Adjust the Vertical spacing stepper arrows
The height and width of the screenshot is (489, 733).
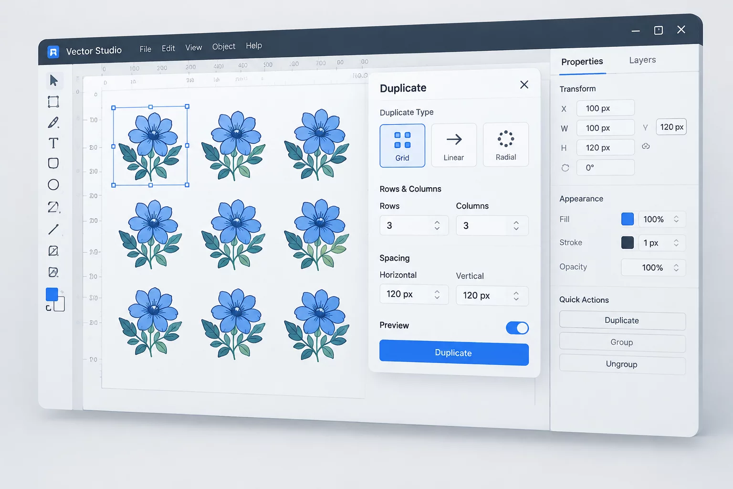coord(516,296)
